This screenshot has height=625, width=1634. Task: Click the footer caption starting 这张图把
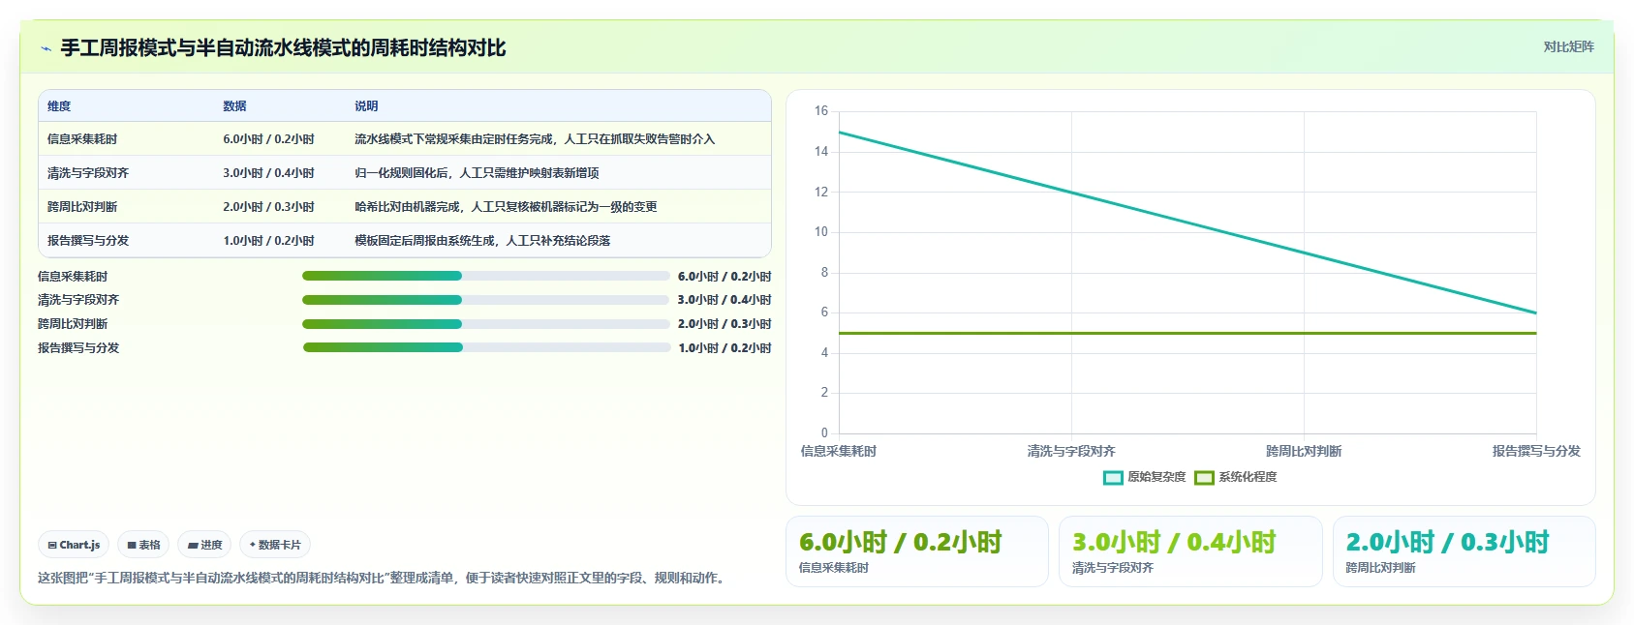pos(384,578)
